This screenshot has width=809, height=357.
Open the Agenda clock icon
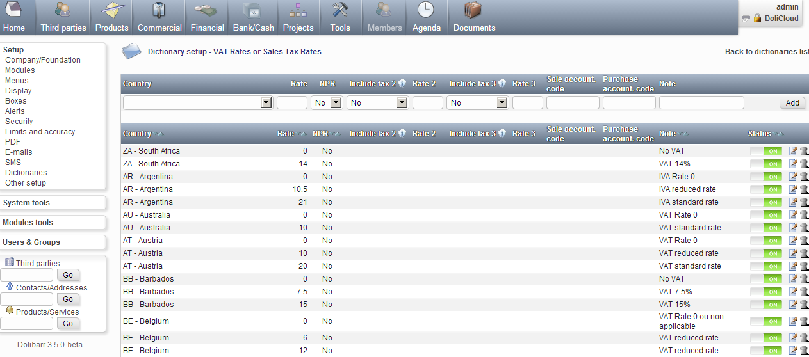point(426,10)
